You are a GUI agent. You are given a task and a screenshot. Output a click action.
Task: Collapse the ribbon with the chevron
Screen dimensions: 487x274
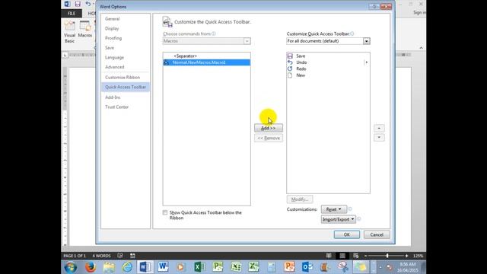pyautogui.click(x=421, y=48)
